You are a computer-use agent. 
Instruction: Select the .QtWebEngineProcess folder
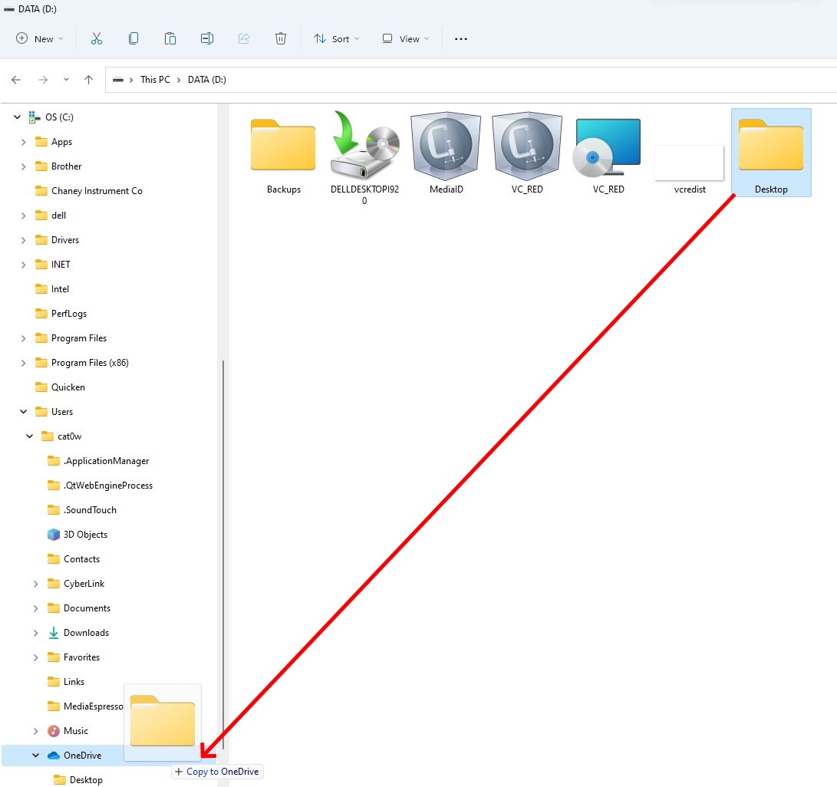[100, 485]
